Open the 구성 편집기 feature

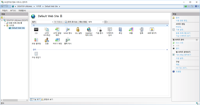[36, 55]
